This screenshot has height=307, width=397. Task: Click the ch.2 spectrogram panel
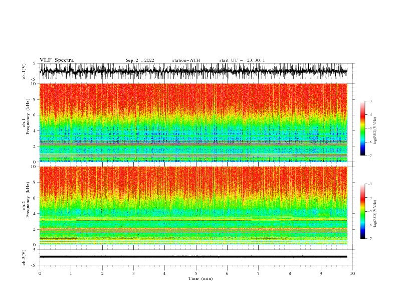(x=193, y=206)
